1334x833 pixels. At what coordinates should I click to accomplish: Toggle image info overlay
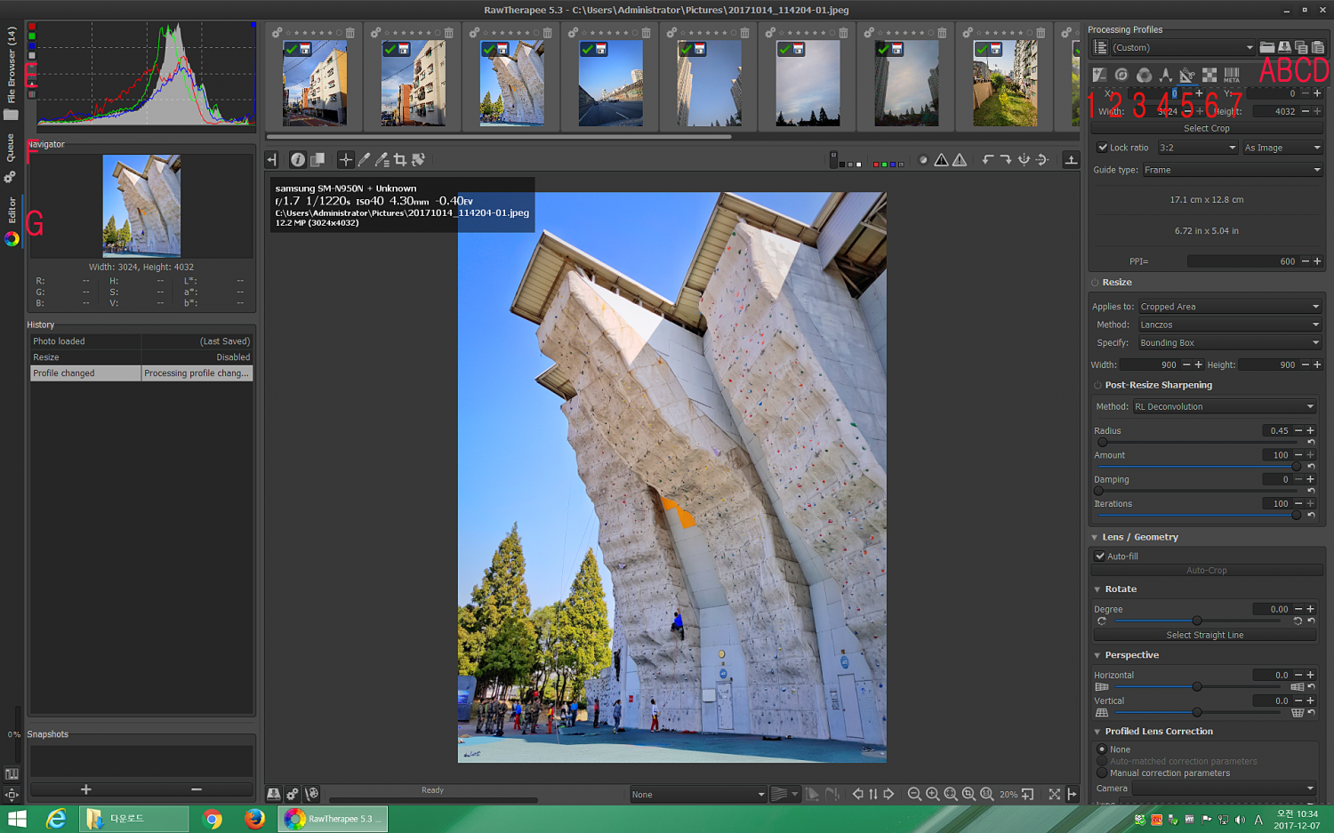tap(298, 160)
